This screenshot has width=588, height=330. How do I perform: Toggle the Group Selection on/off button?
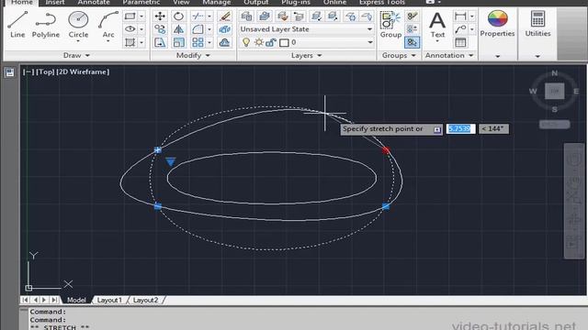click(x=412, y=42)
